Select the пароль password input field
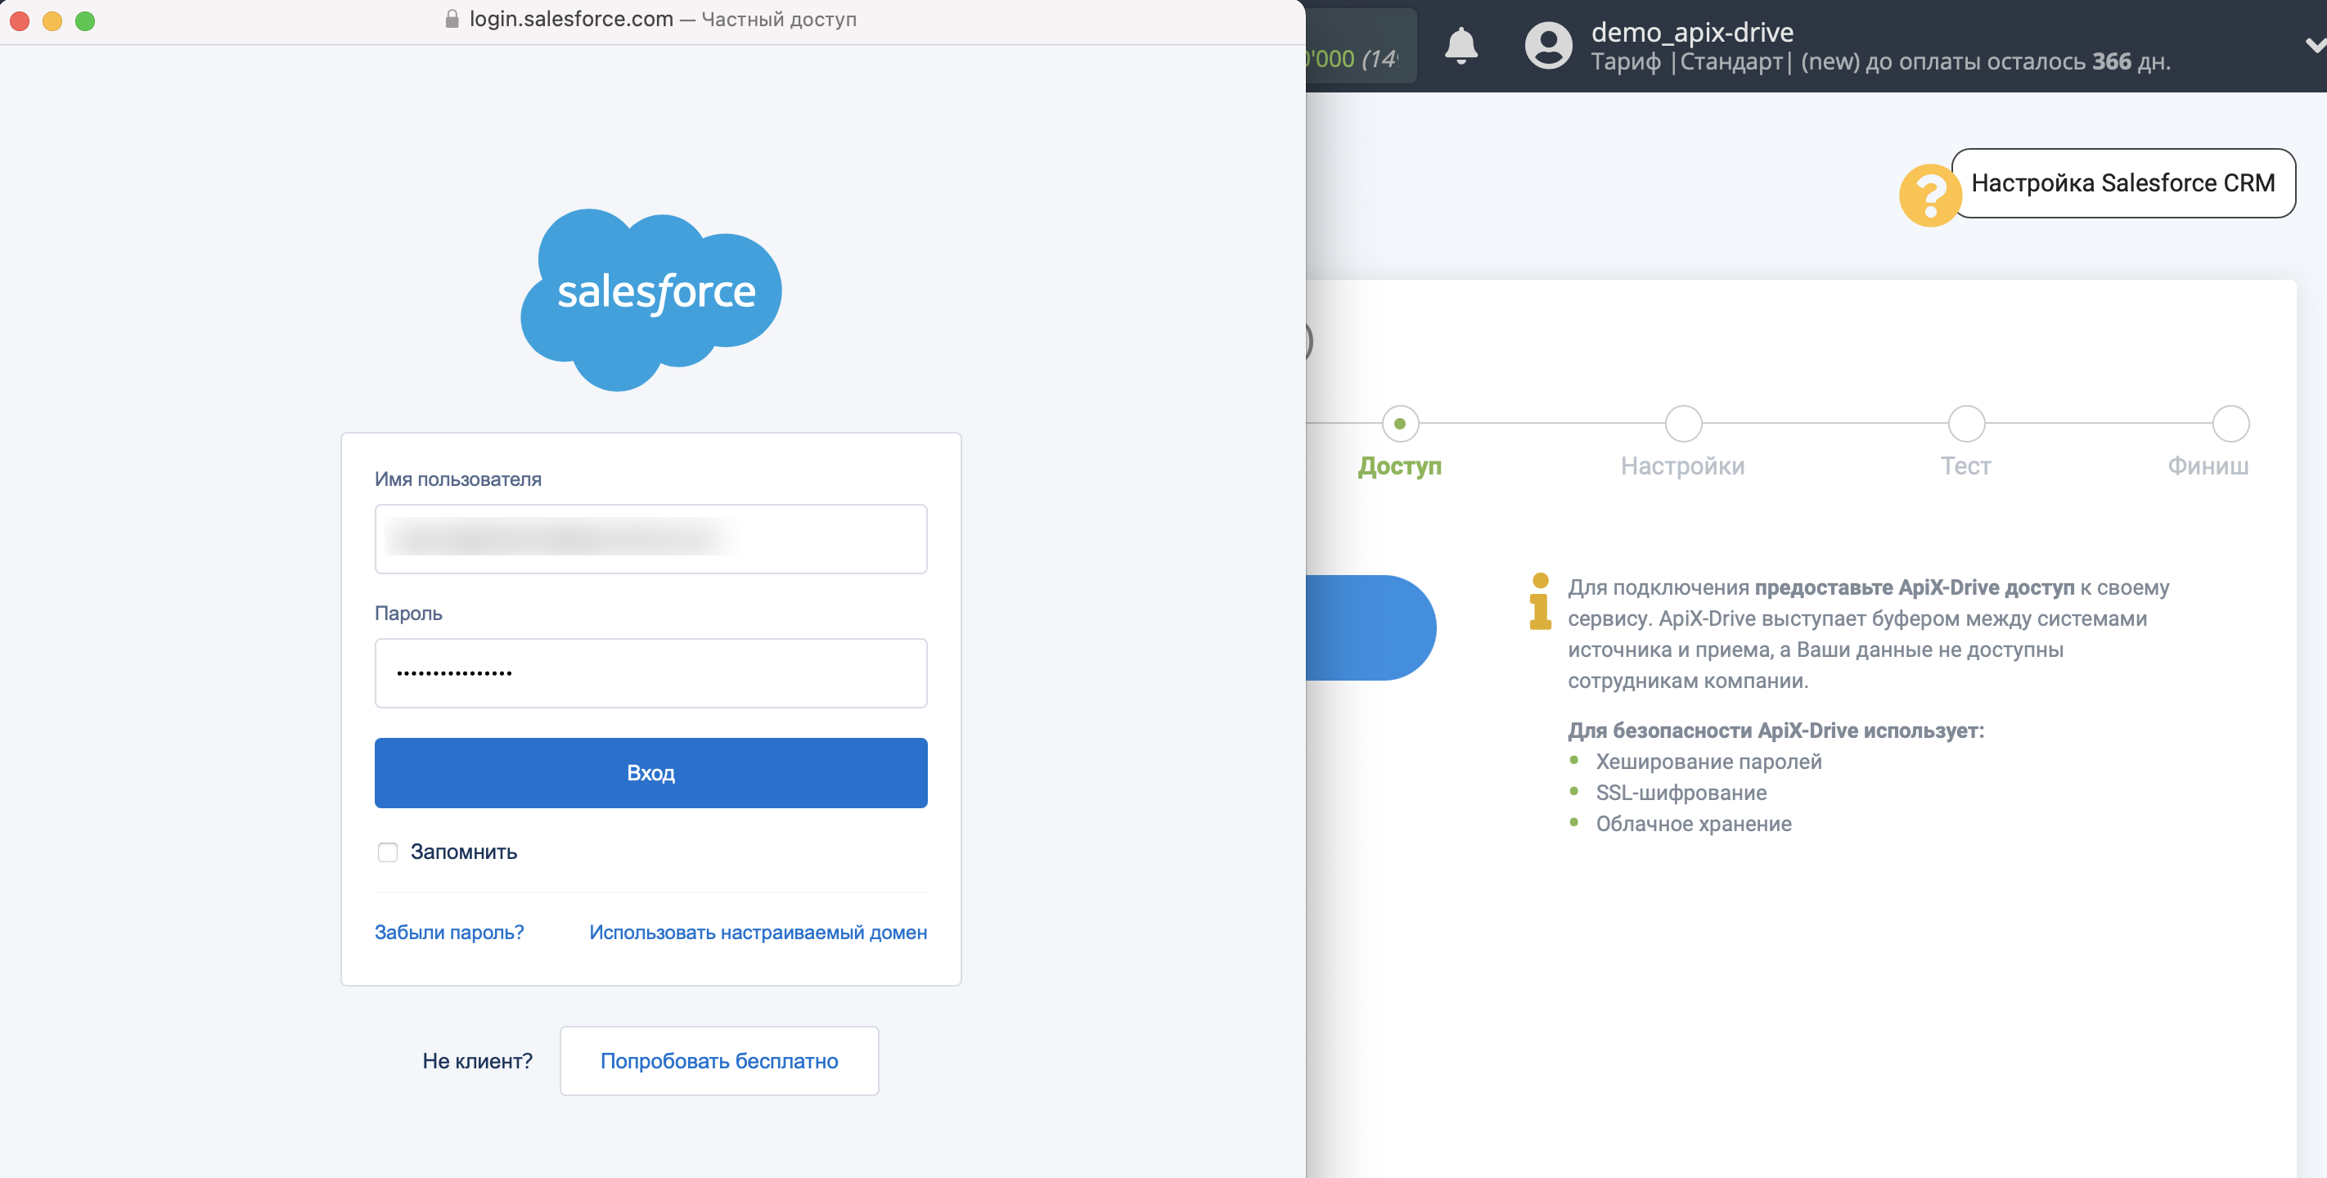This screenshot has width=2327, height=1178. click(650, 672)
